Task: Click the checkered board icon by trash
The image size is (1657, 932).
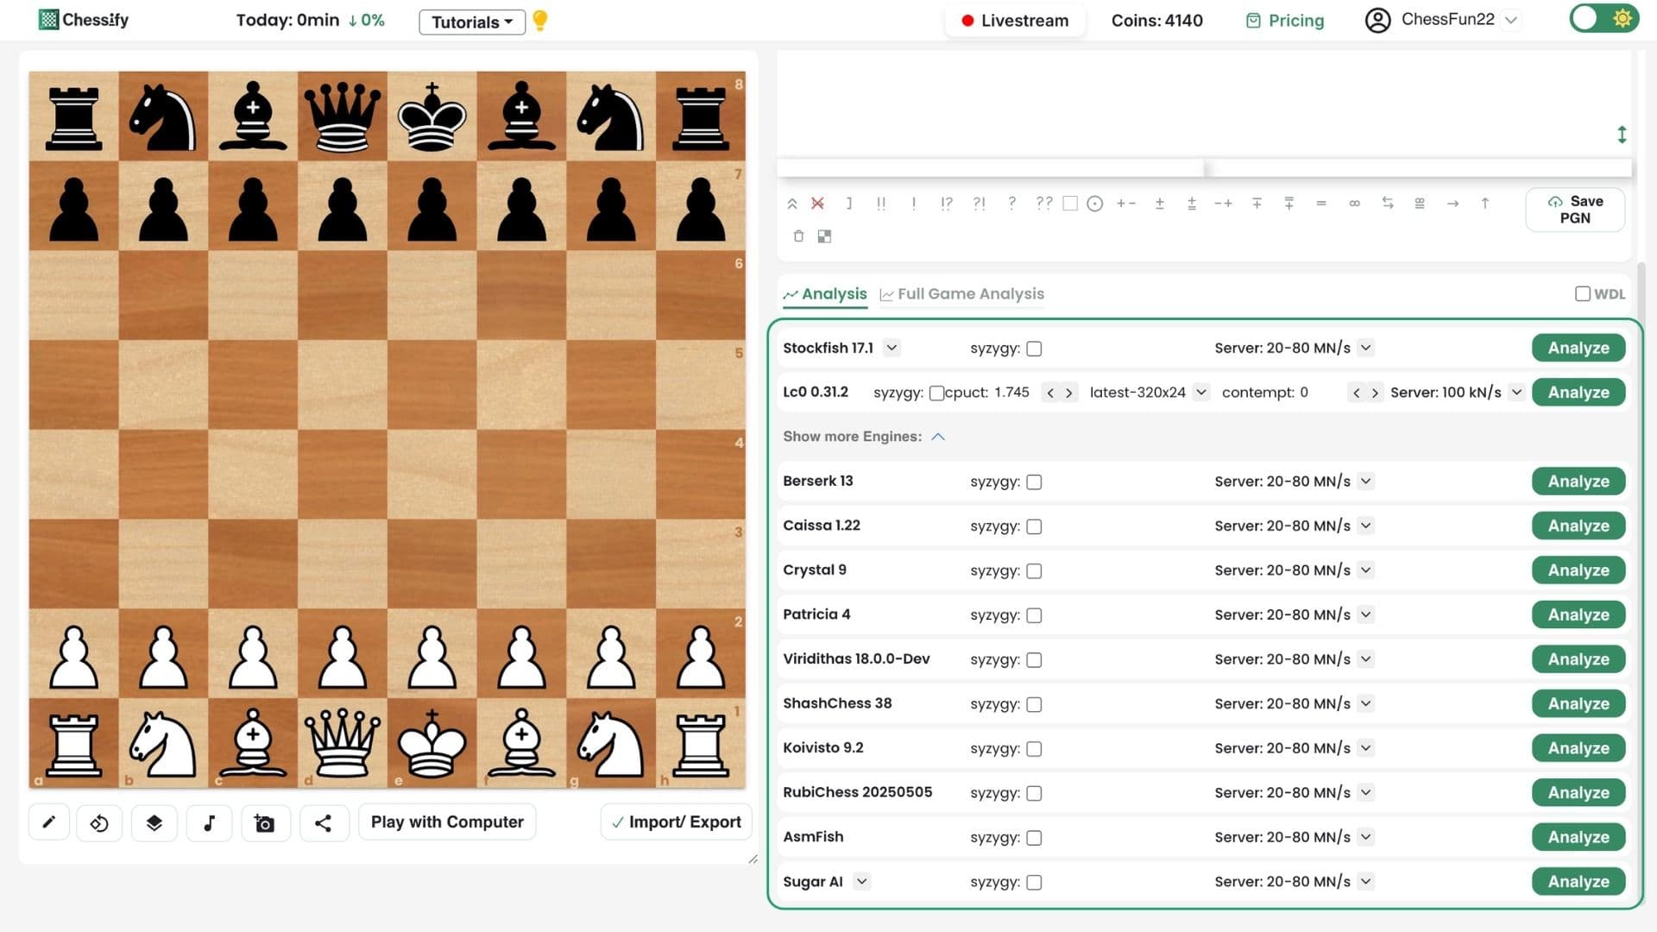Action: point(825,236)
